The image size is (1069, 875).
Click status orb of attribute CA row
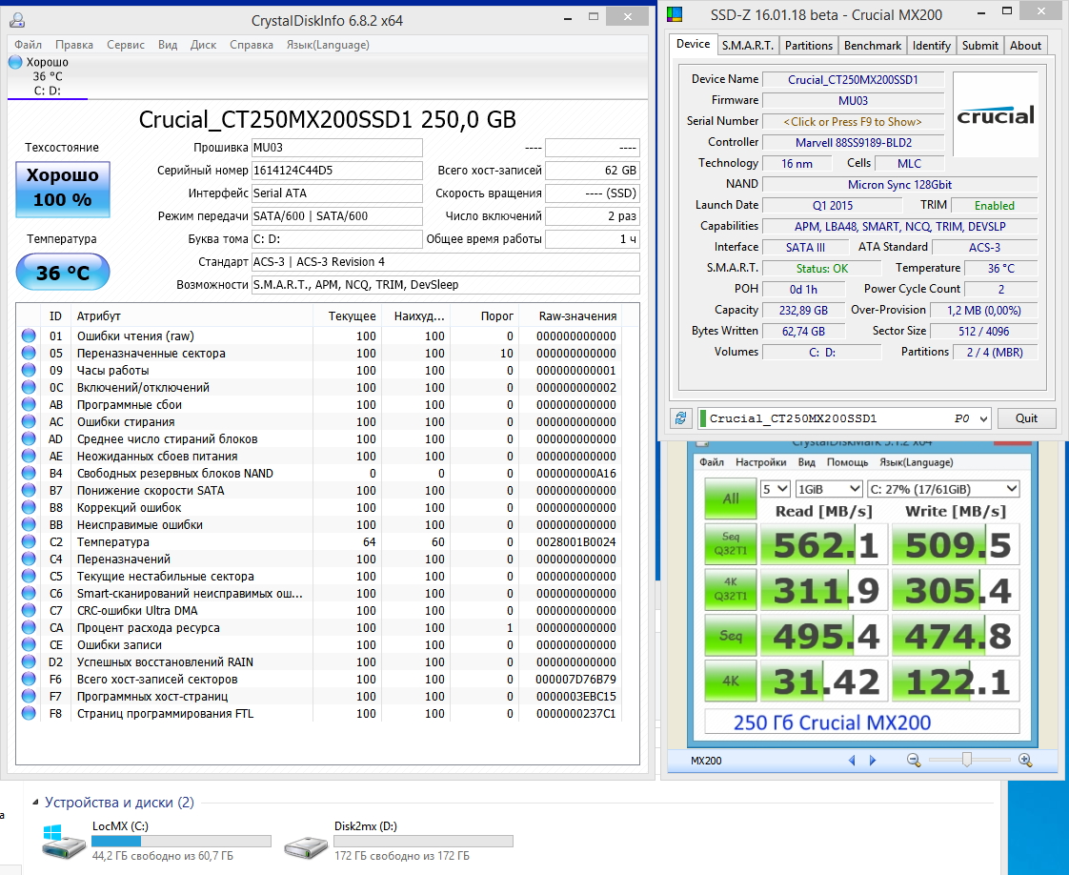point(29,627)
